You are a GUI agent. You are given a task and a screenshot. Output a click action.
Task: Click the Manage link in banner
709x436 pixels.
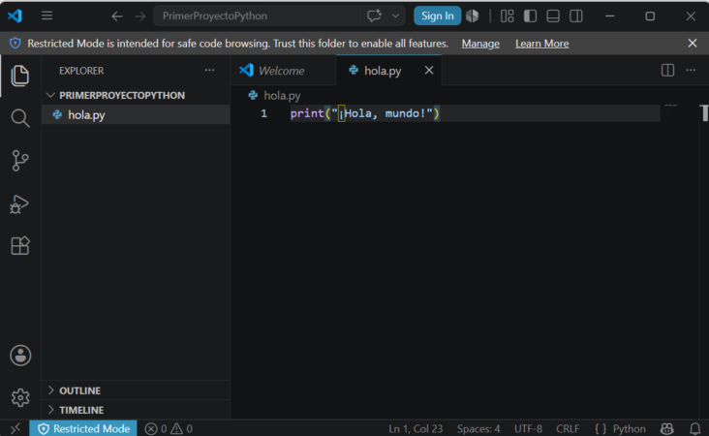(x=480, y=44)
